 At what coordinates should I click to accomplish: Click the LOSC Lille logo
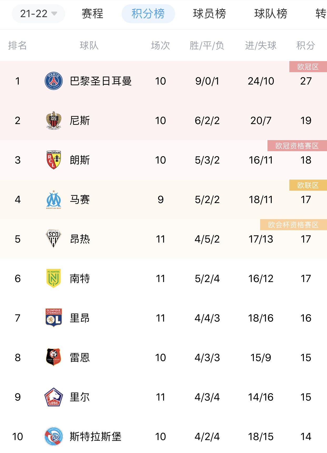54,397
